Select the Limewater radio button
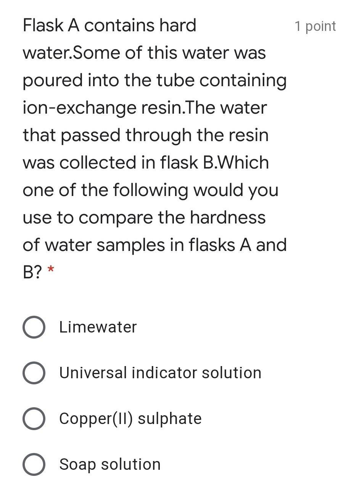The width and height of the screenshot is (344, 490). tap(34, 327)
